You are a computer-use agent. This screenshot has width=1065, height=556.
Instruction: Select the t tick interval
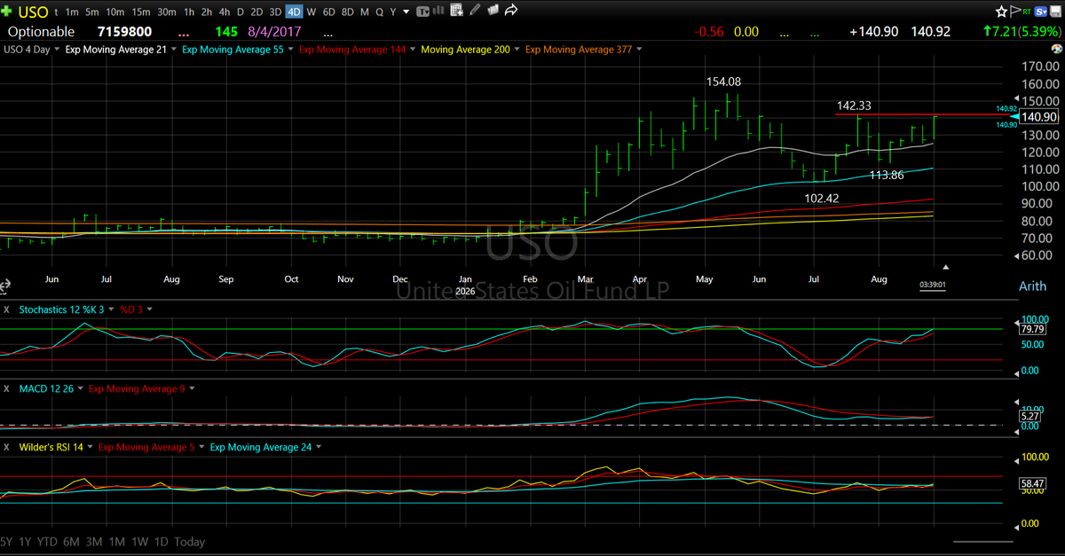click(x=57, y=12)
